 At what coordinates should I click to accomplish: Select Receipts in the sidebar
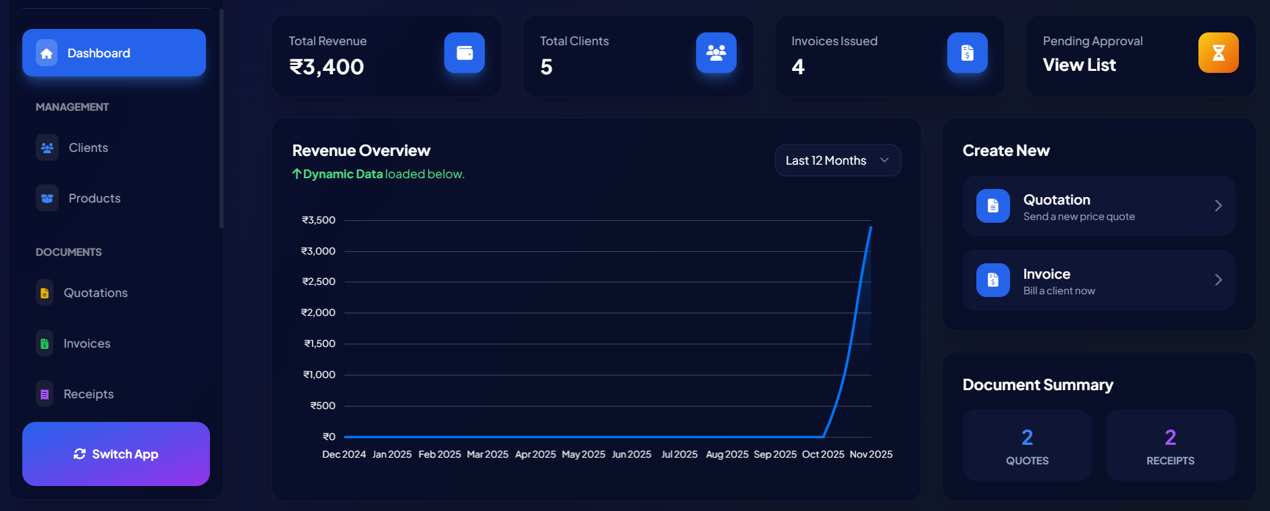tap(114, 394)
